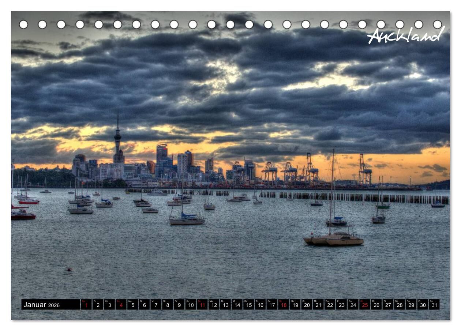
Task: Click the Januar 2026 month label
Action: [x=41, y=305]
